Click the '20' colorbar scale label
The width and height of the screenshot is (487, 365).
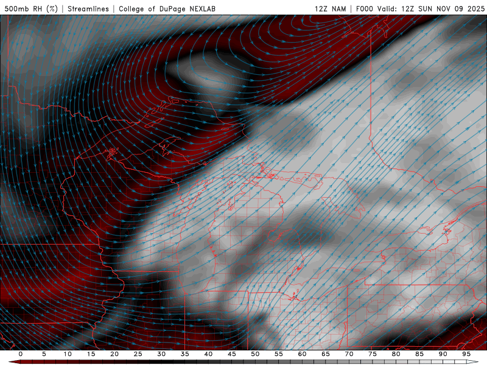(114, 354)
